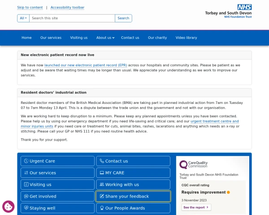Open Share your feedback tile
This screenshot has width=269, height=215.
coord(133,196)
